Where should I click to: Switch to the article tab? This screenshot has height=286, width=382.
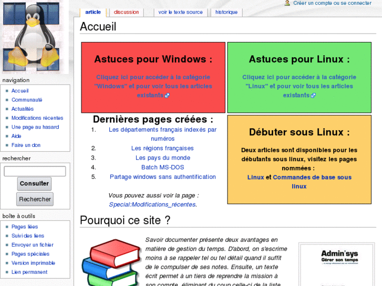93,12
